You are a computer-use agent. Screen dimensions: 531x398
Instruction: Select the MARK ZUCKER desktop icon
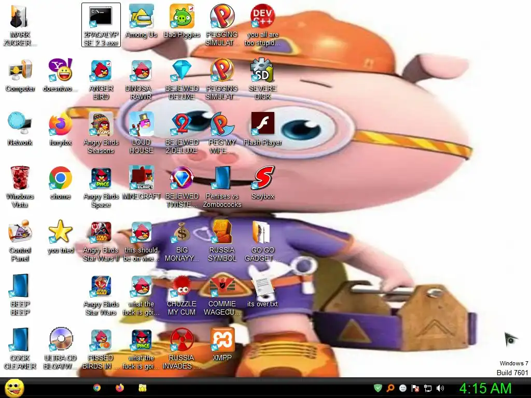[x=20, y=24]
